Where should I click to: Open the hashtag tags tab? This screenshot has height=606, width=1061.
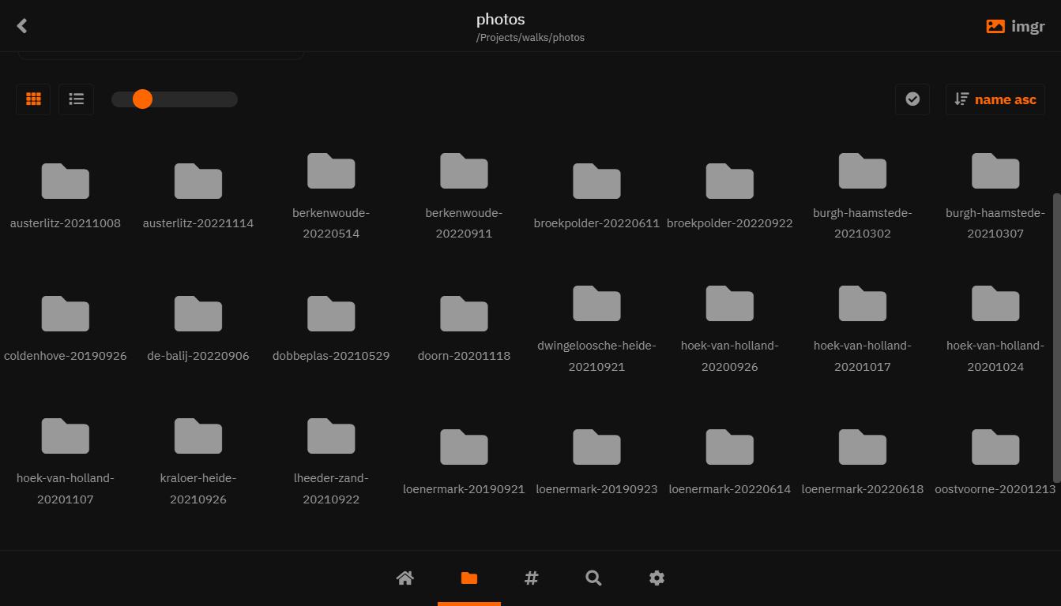point(532,578)
